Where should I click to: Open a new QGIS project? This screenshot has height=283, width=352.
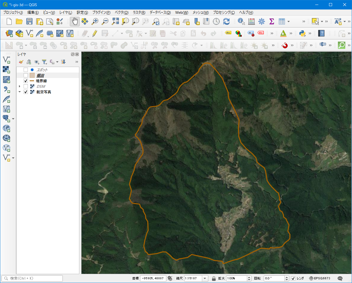point(9,21)
